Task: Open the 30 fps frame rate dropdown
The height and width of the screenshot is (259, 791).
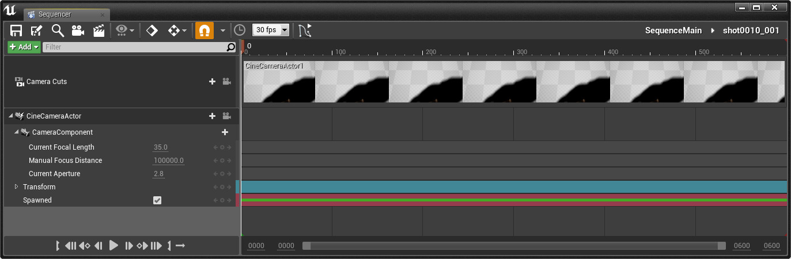Action: click(271, 30)
